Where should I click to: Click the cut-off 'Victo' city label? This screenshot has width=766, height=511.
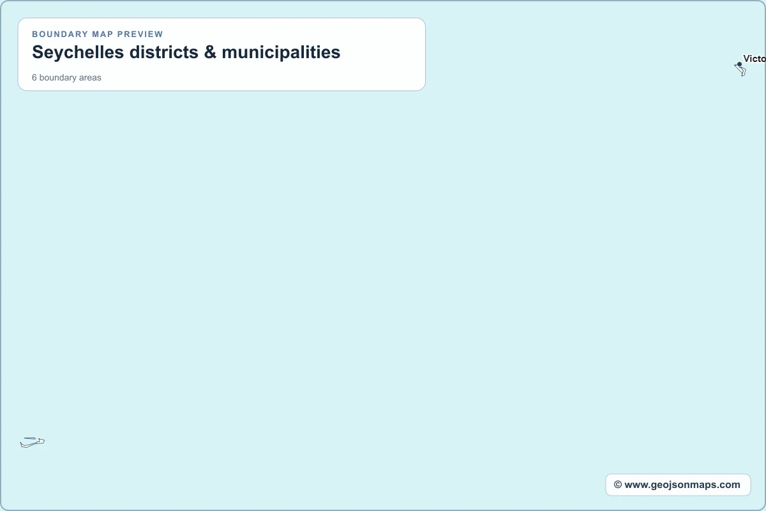(755, 59)
